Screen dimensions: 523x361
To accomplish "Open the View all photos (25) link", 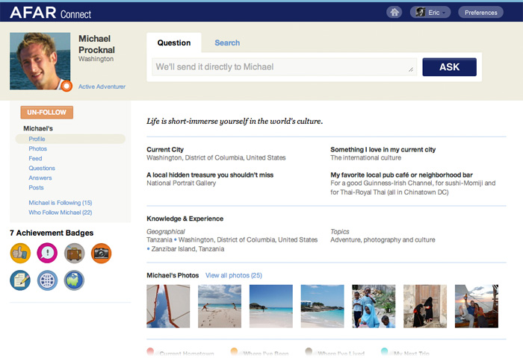I will [233, 275].
